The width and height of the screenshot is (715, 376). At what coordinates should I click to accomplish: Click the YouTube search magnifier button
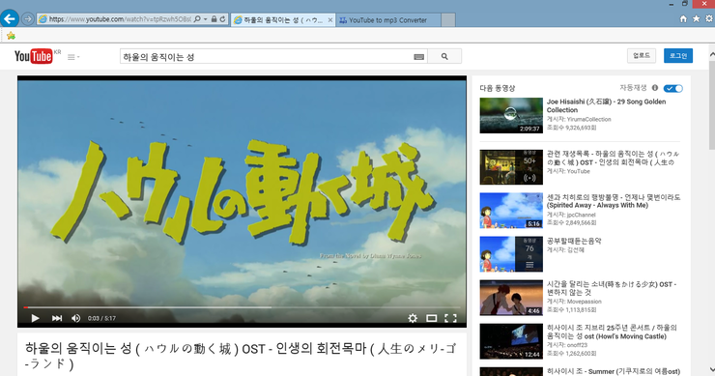point(444,57)
